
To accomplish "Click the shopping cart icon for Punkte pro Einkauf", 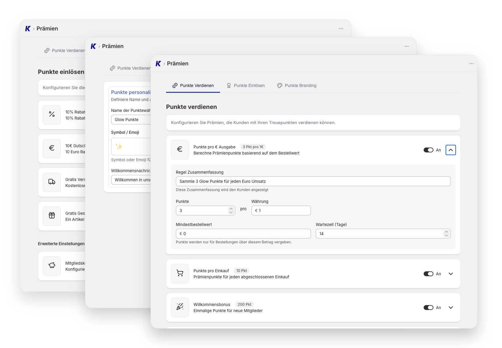I will 180,273.
